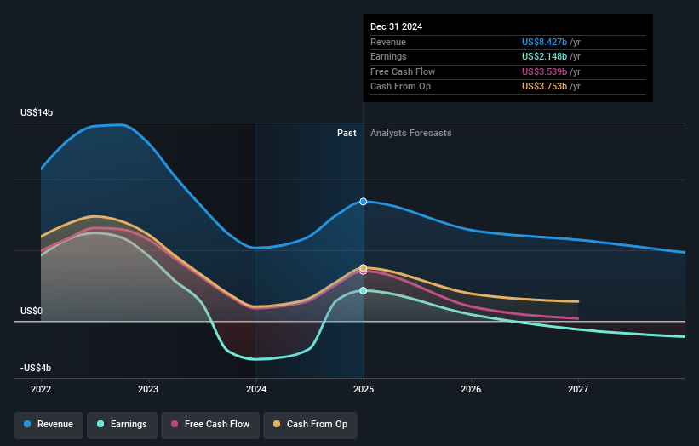Click the 2026 x-axis label
Image resolution: width=699 pixels, height=446 pixels.
pyautogui.click(x=471, y=389)
